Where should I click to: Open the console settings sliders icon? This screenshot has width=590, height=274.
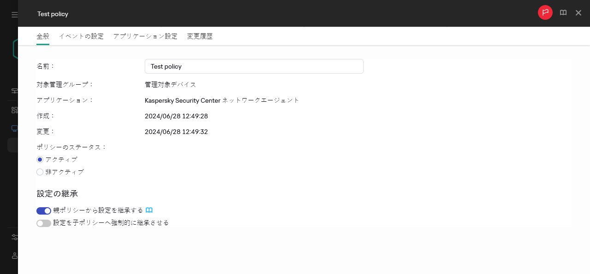click(x=14, y=237)
